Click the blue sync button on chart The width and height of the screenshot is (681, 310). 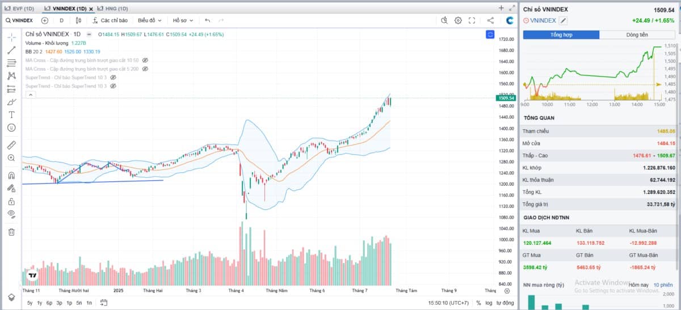[490, 35]
